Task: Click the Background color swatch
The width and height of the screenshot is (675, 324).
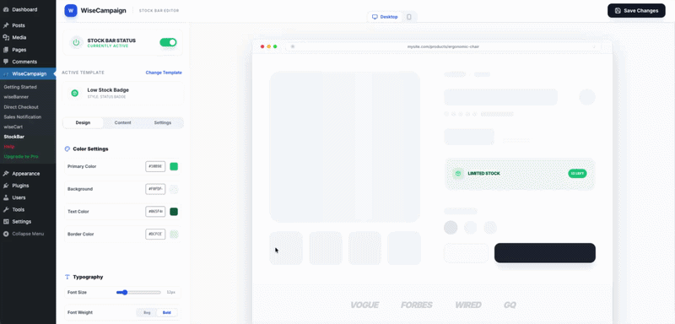Action: 174,189
